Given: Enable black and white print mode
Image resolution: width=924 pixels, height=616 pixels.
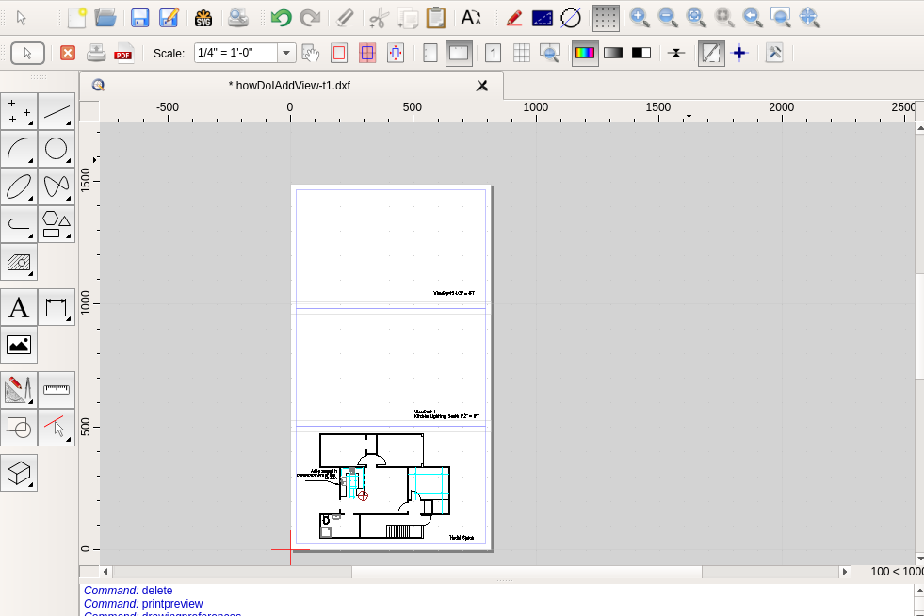Looking at the screenshot, I should click(641, 53).
